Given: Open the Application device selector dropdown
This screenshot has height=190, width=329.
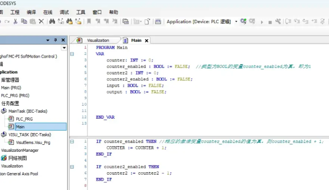Looking at the screenshot, I should 236,21.
